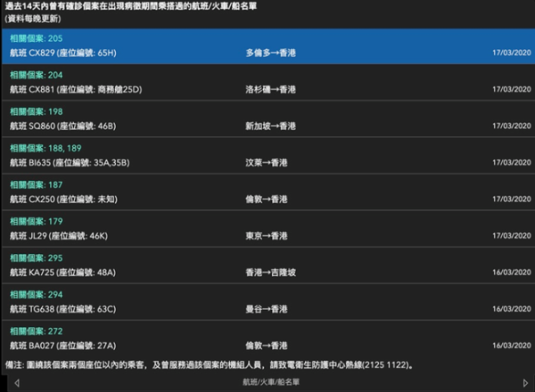
Task: Click the right arrow at bottom-right corner
Action: click(x=527, y=383)
